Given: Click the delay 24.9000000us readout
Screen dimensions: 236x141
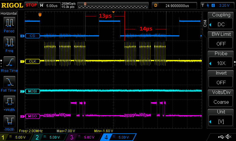Looking at the screenshot, I should 177,6.
